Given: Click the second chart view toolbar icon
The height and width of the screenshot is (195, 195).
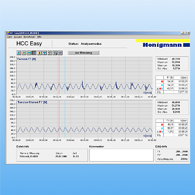Looking at the screenshot, I should click(24, 53).
